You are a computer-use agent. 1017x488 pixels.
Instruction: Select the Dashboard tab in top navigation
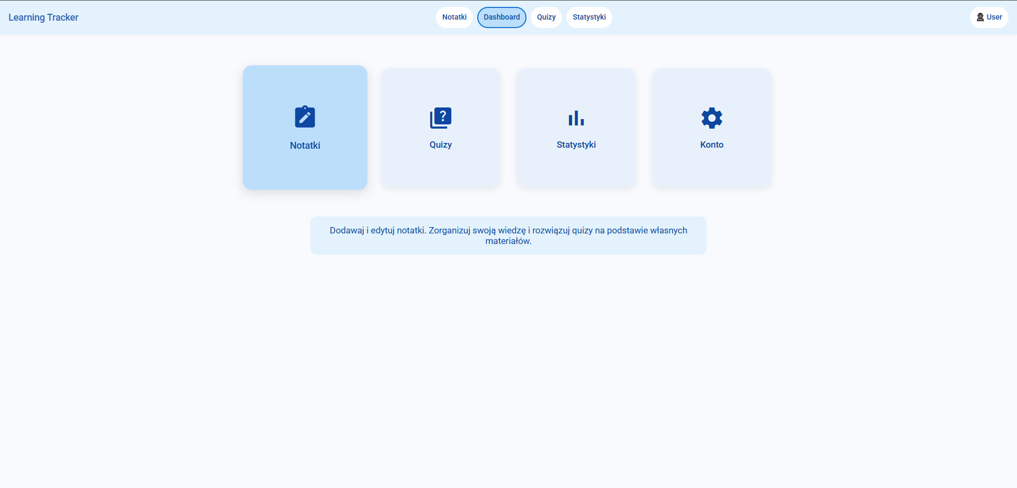[x=502, y=17]
